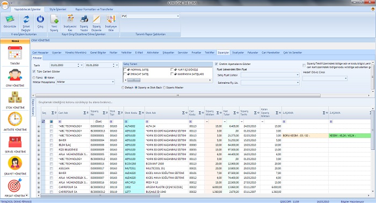Screen dimensions: 376x203
Task: Click the Cari Adı filter row field
Action: pos(74,121)
